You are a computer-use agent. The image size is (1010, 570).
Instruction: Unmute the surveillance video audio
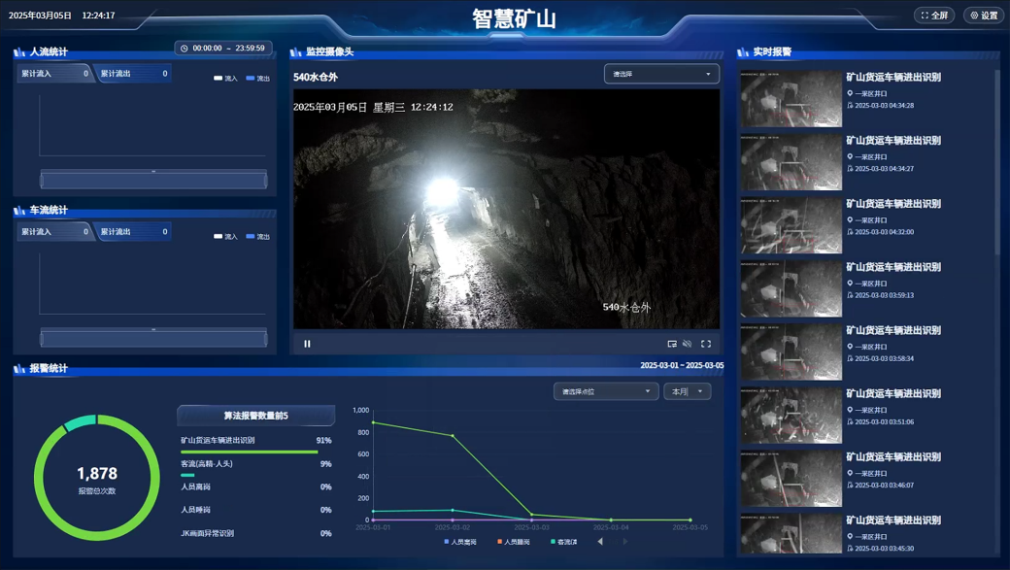pyautogui.click(x=688, y=344)
